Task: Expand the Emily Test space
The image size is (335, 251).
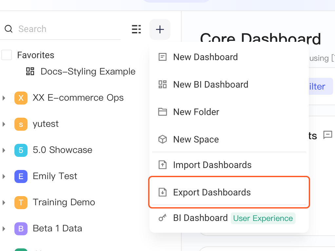Action: tap(4, 176)
